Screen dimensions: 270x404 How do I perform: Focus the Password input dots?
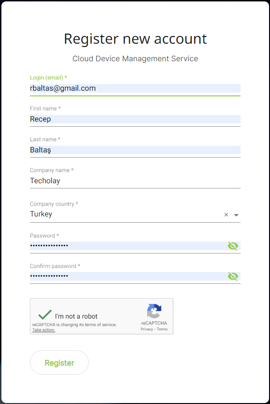point(128,246)
